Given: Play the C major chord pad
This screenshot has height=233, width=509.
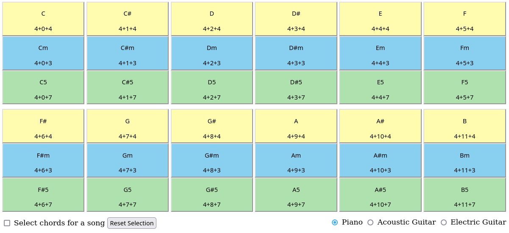Looking at the screenshot, I should (x=43, y=19).
